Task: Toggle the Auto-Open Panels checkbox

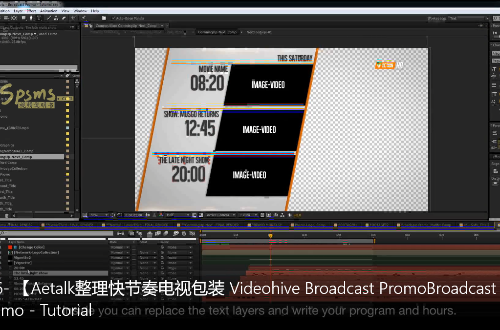Action: 113,18
